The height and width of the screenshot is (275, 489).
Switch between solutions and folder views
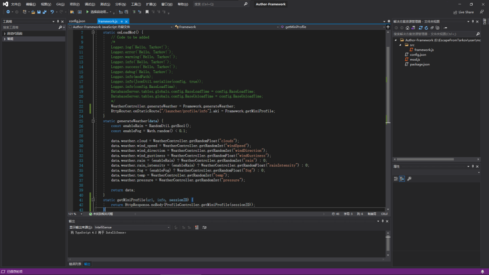(413, 28)
